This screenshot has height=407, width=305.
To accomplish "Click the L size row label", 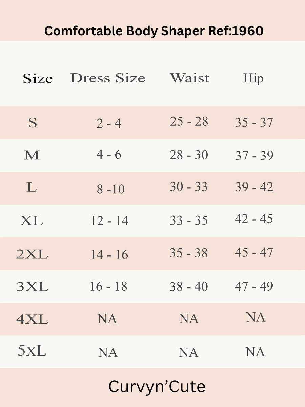I will [x=32, y=187].
